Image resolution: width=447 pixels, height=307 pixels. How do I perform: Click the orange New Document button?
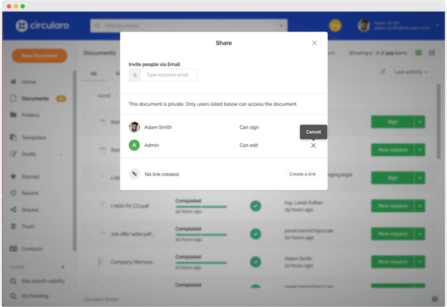pyautogui.click(x=39, y=56)
